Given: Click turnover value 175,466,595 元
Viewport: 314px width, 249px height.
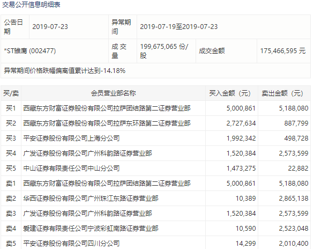Looking at the screenshot, I should tap(283, 51).
